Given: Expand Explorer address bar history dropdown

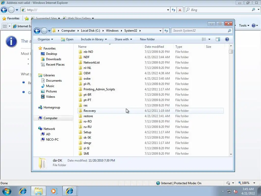Looking at the screenshot, I should point(160,31).
